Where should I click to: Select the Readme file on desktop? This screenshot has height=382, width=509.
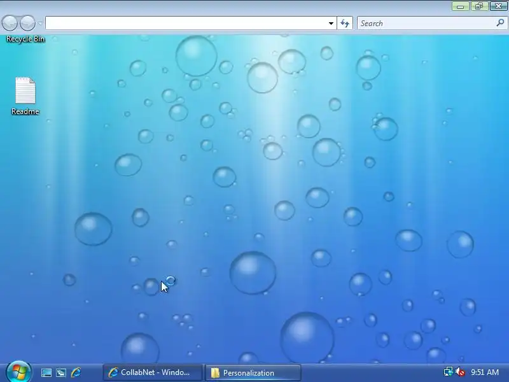pos(25,96)
